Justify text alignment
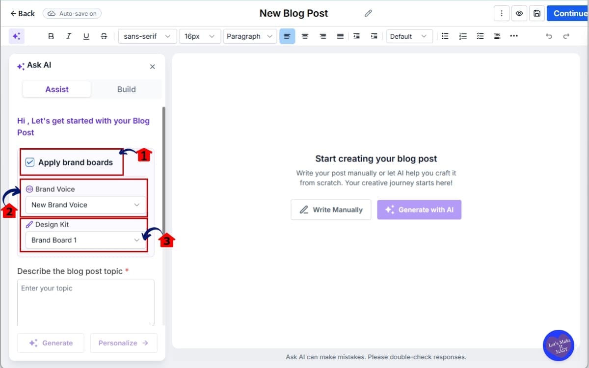Image resolution: width=589 pixels, height=368 pixels. pyautogui.click(x=340, y=36)
